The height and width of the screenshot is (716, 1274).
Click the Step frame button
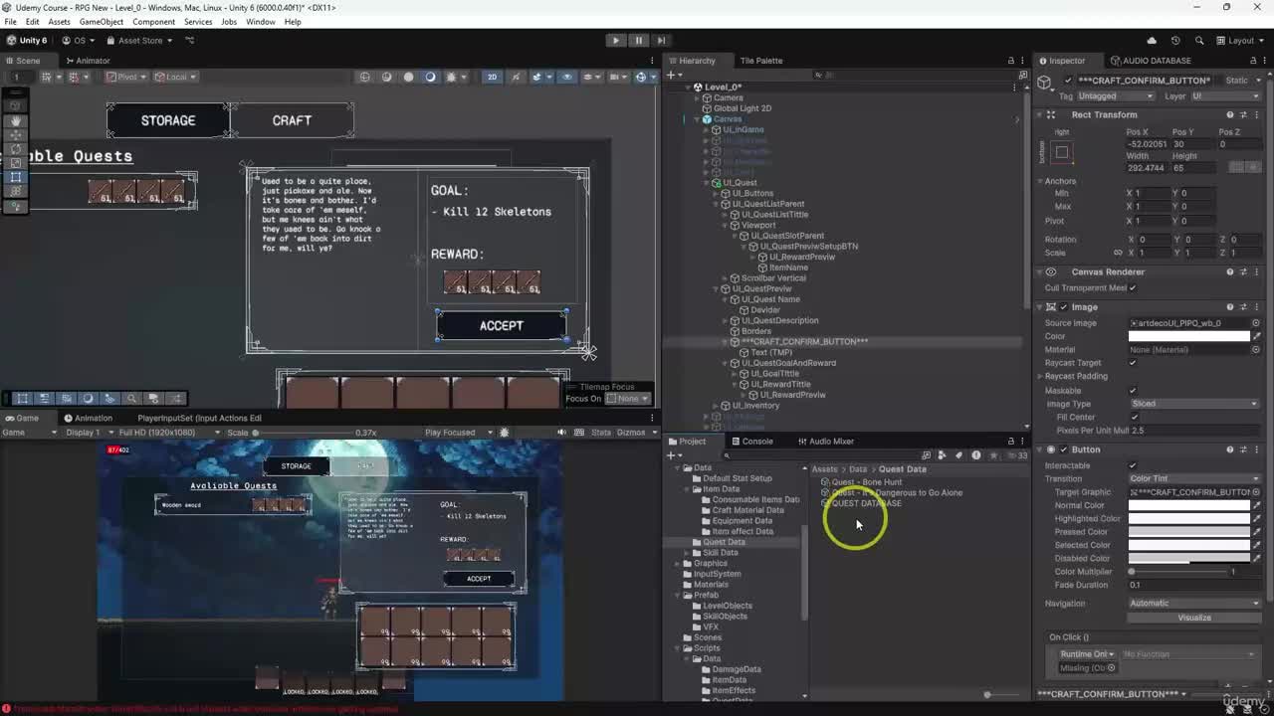point(661,41)
